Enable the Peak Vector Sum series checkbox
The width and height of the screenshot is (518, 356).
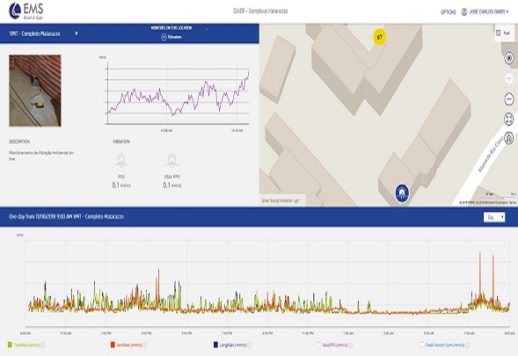pos(422,345)
